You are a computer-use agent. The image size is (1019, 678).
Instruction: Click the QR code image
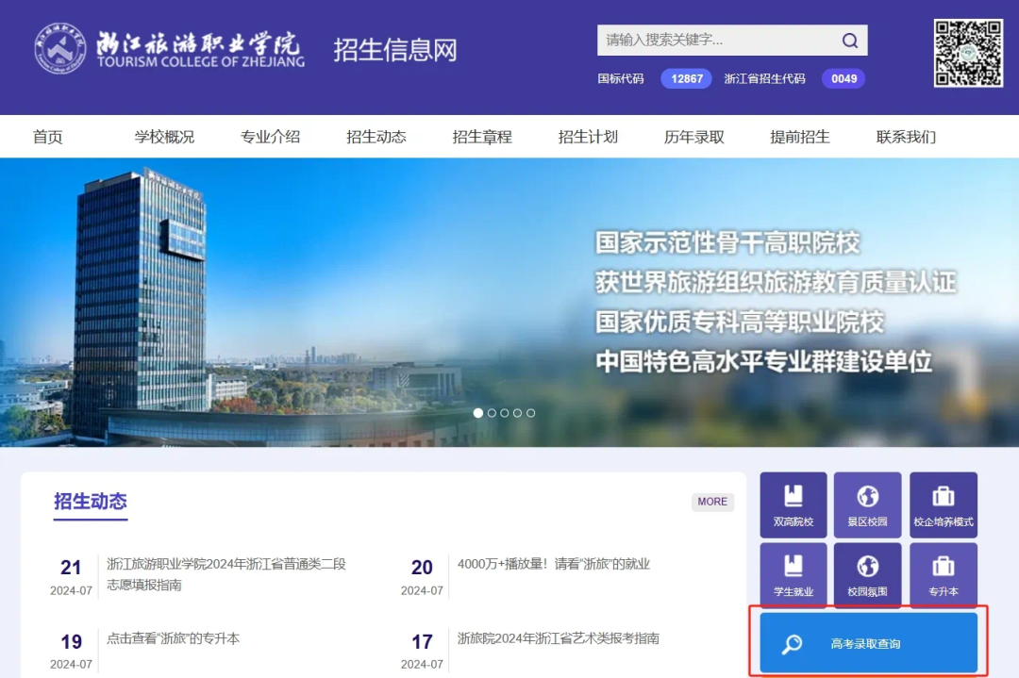[x=968, y=53]
